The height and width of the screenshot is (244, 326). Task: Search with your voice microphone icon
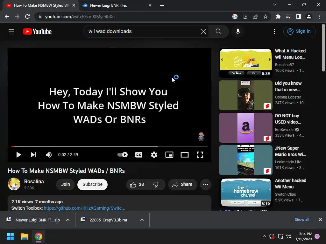(238, 31)
